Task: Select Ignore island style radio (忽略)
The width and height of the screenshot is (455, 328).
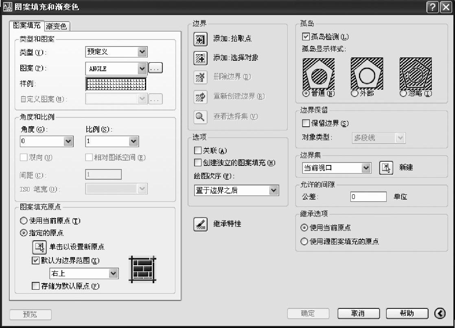Action: [403, 94]
